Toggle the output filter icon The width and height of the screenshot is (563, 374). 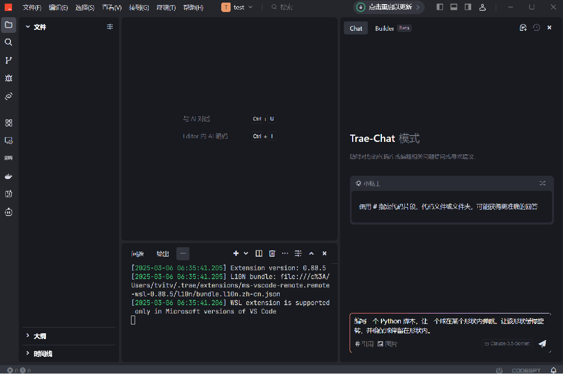click(x=298, y=254)
